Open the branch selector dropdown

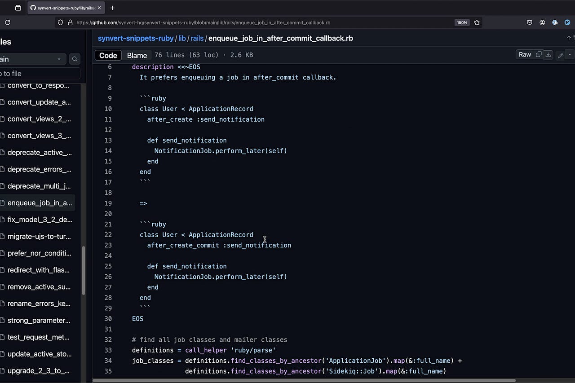[x=32, y=59]
